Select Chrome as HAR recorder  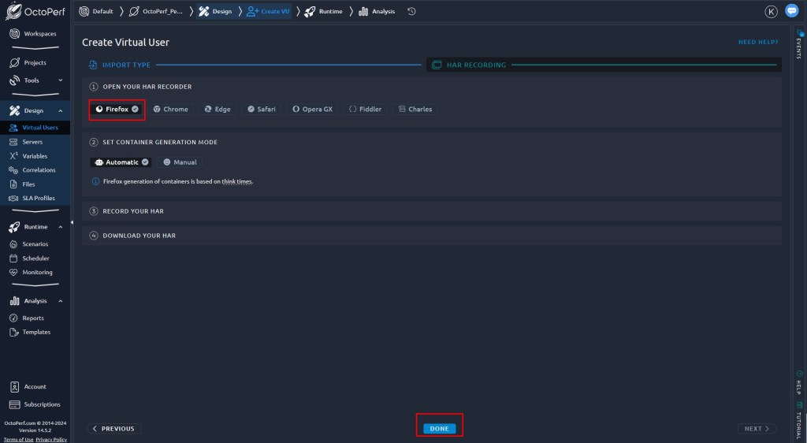(171, 109)
